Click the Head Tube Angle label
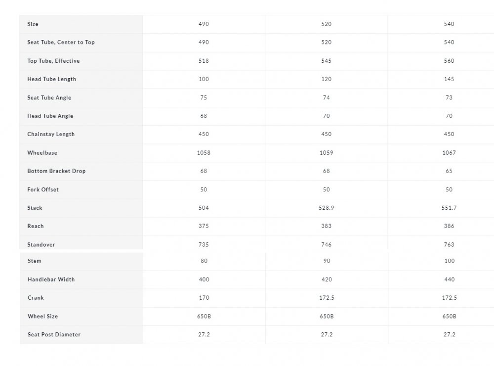The height and width of the screenshot is (366, 494). (x=50, y=116)
